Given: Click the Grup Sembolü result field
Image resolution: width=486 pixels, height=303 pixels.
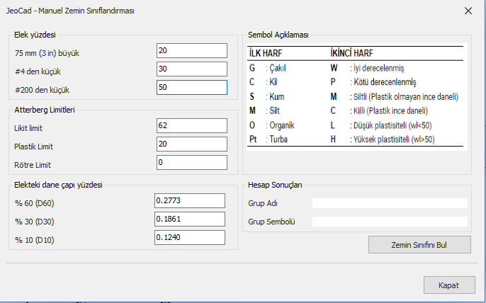Looking at the screenshot, I should [390, 222].
